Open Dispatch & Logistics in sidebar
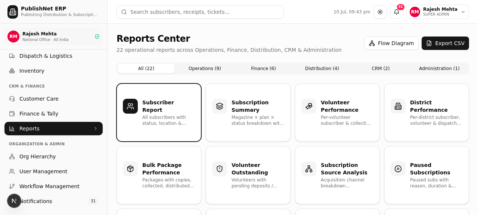The height and width of the screenshot is (215, 478). [x=53, y=56]
